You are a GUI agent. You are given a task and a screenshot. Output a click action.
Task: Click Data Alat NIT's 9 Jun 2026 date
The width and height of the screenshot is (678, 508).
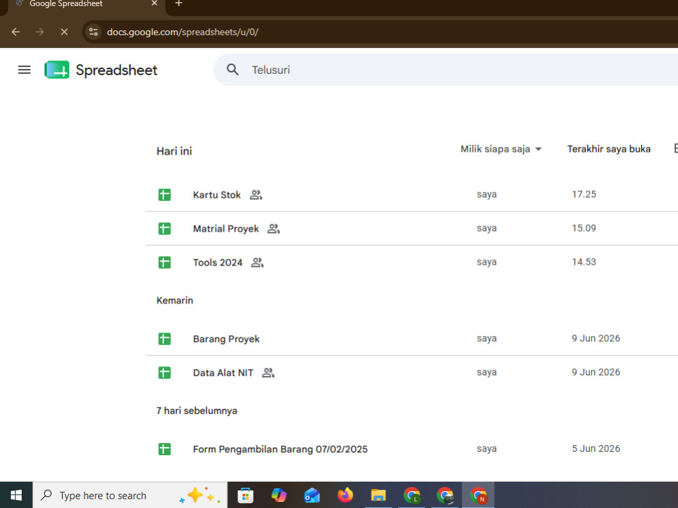(x=596, y=372)
